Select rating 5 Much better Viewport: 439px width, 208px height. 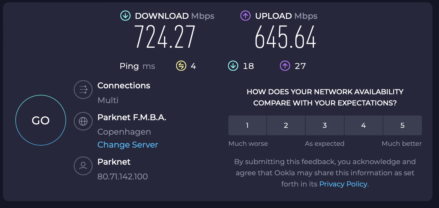402,126
